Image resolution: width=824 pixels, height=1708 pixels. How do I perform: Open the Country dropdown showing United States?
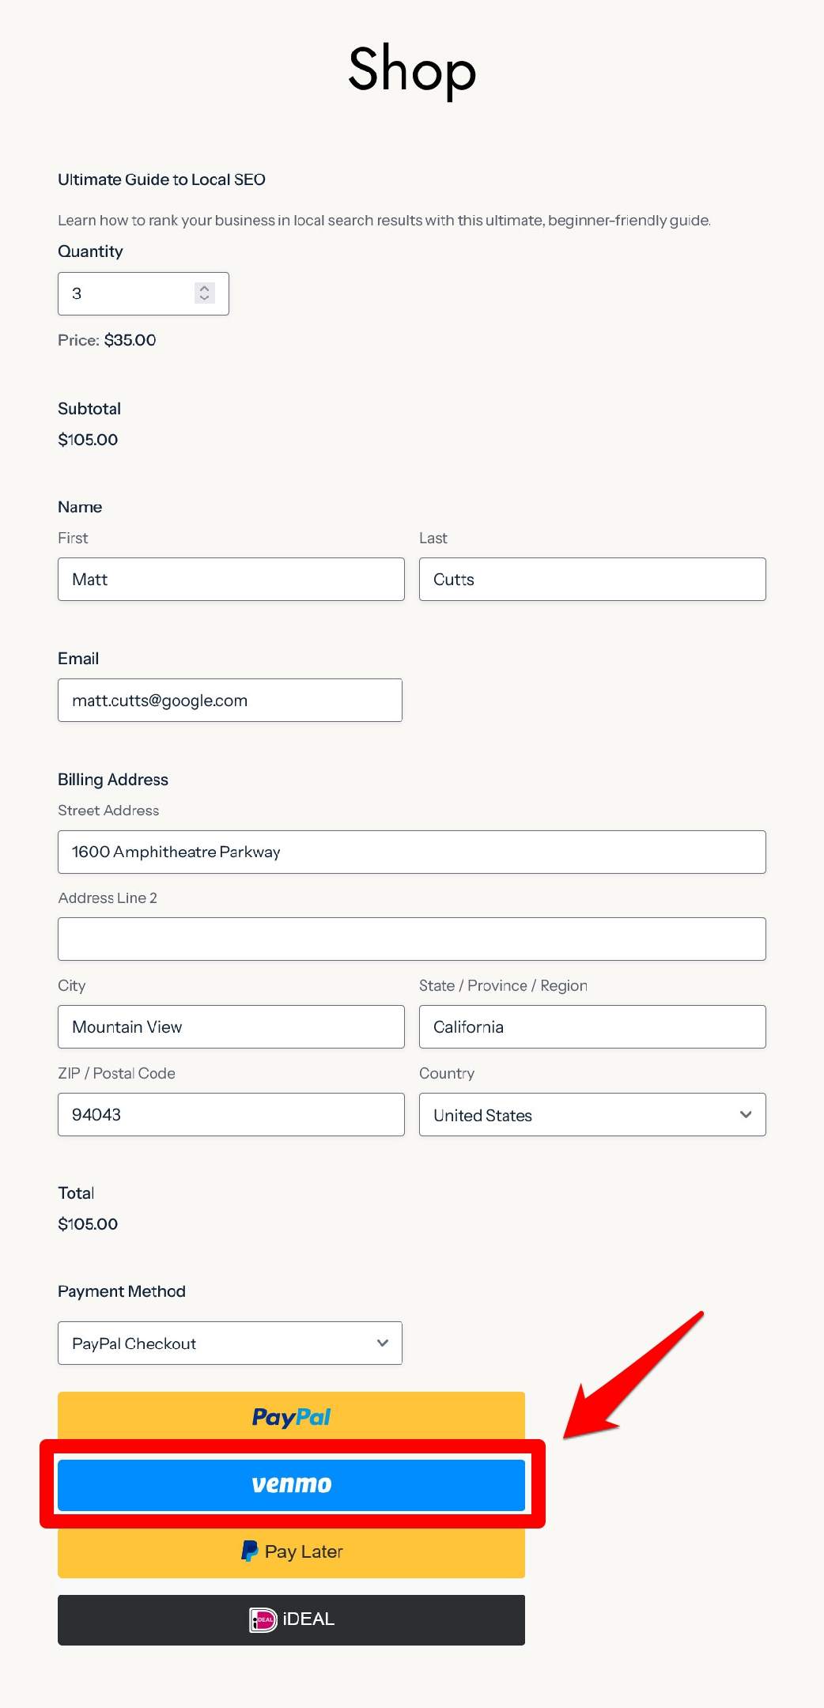point(592,1114)
